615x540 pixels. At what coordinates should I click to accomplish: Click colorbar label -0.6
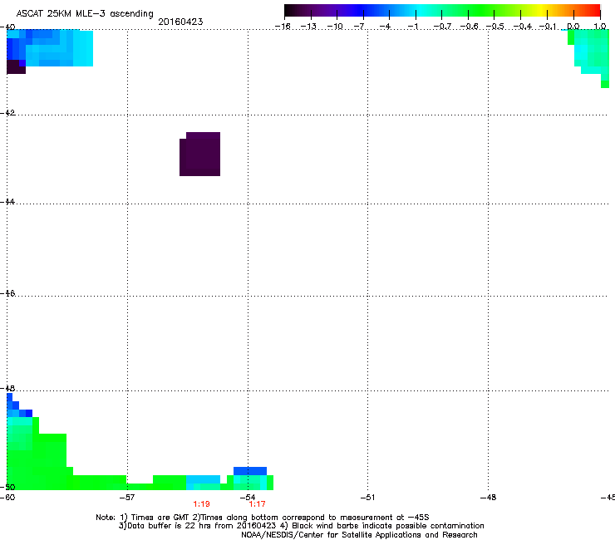(469, 27)
